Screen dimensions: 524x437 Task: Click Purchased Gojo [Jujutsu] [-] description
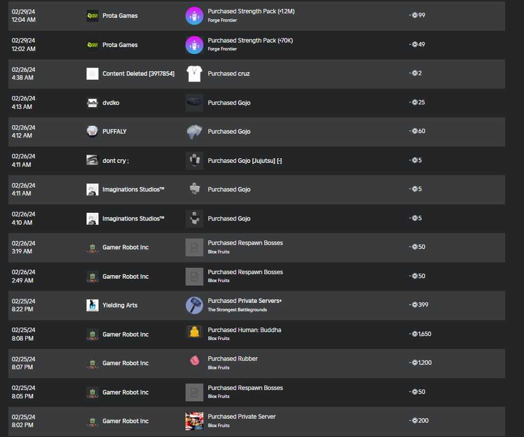(x=245, y=161)
